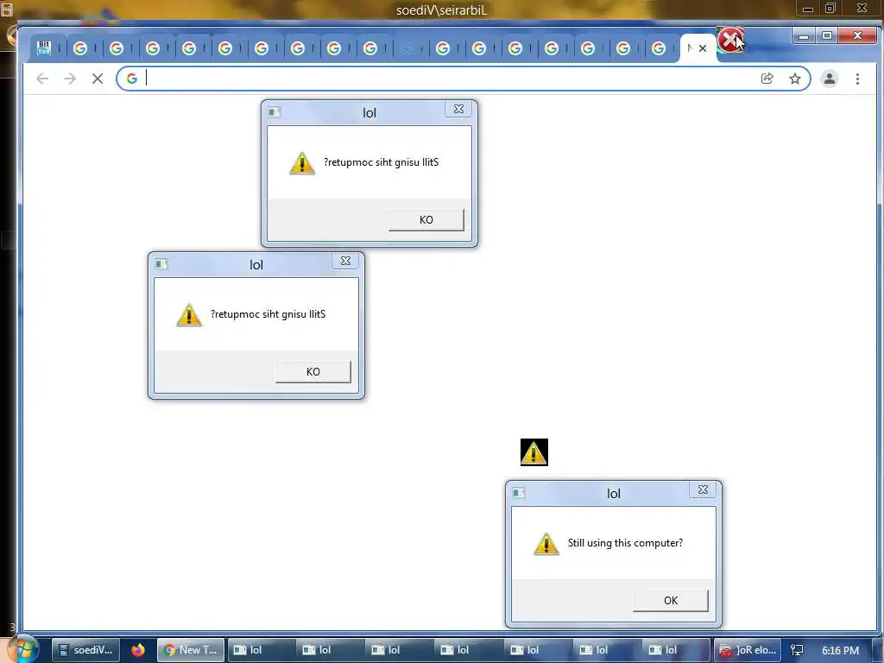This screenshot has width=884, height=663.
Task: Bookmark this tab with the star icon
Action: click(795, 79)
